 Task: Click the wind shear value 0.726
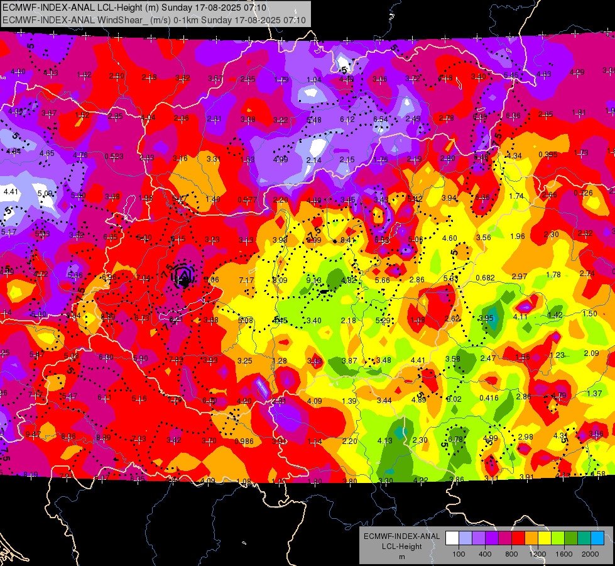(x=583, y=193)
